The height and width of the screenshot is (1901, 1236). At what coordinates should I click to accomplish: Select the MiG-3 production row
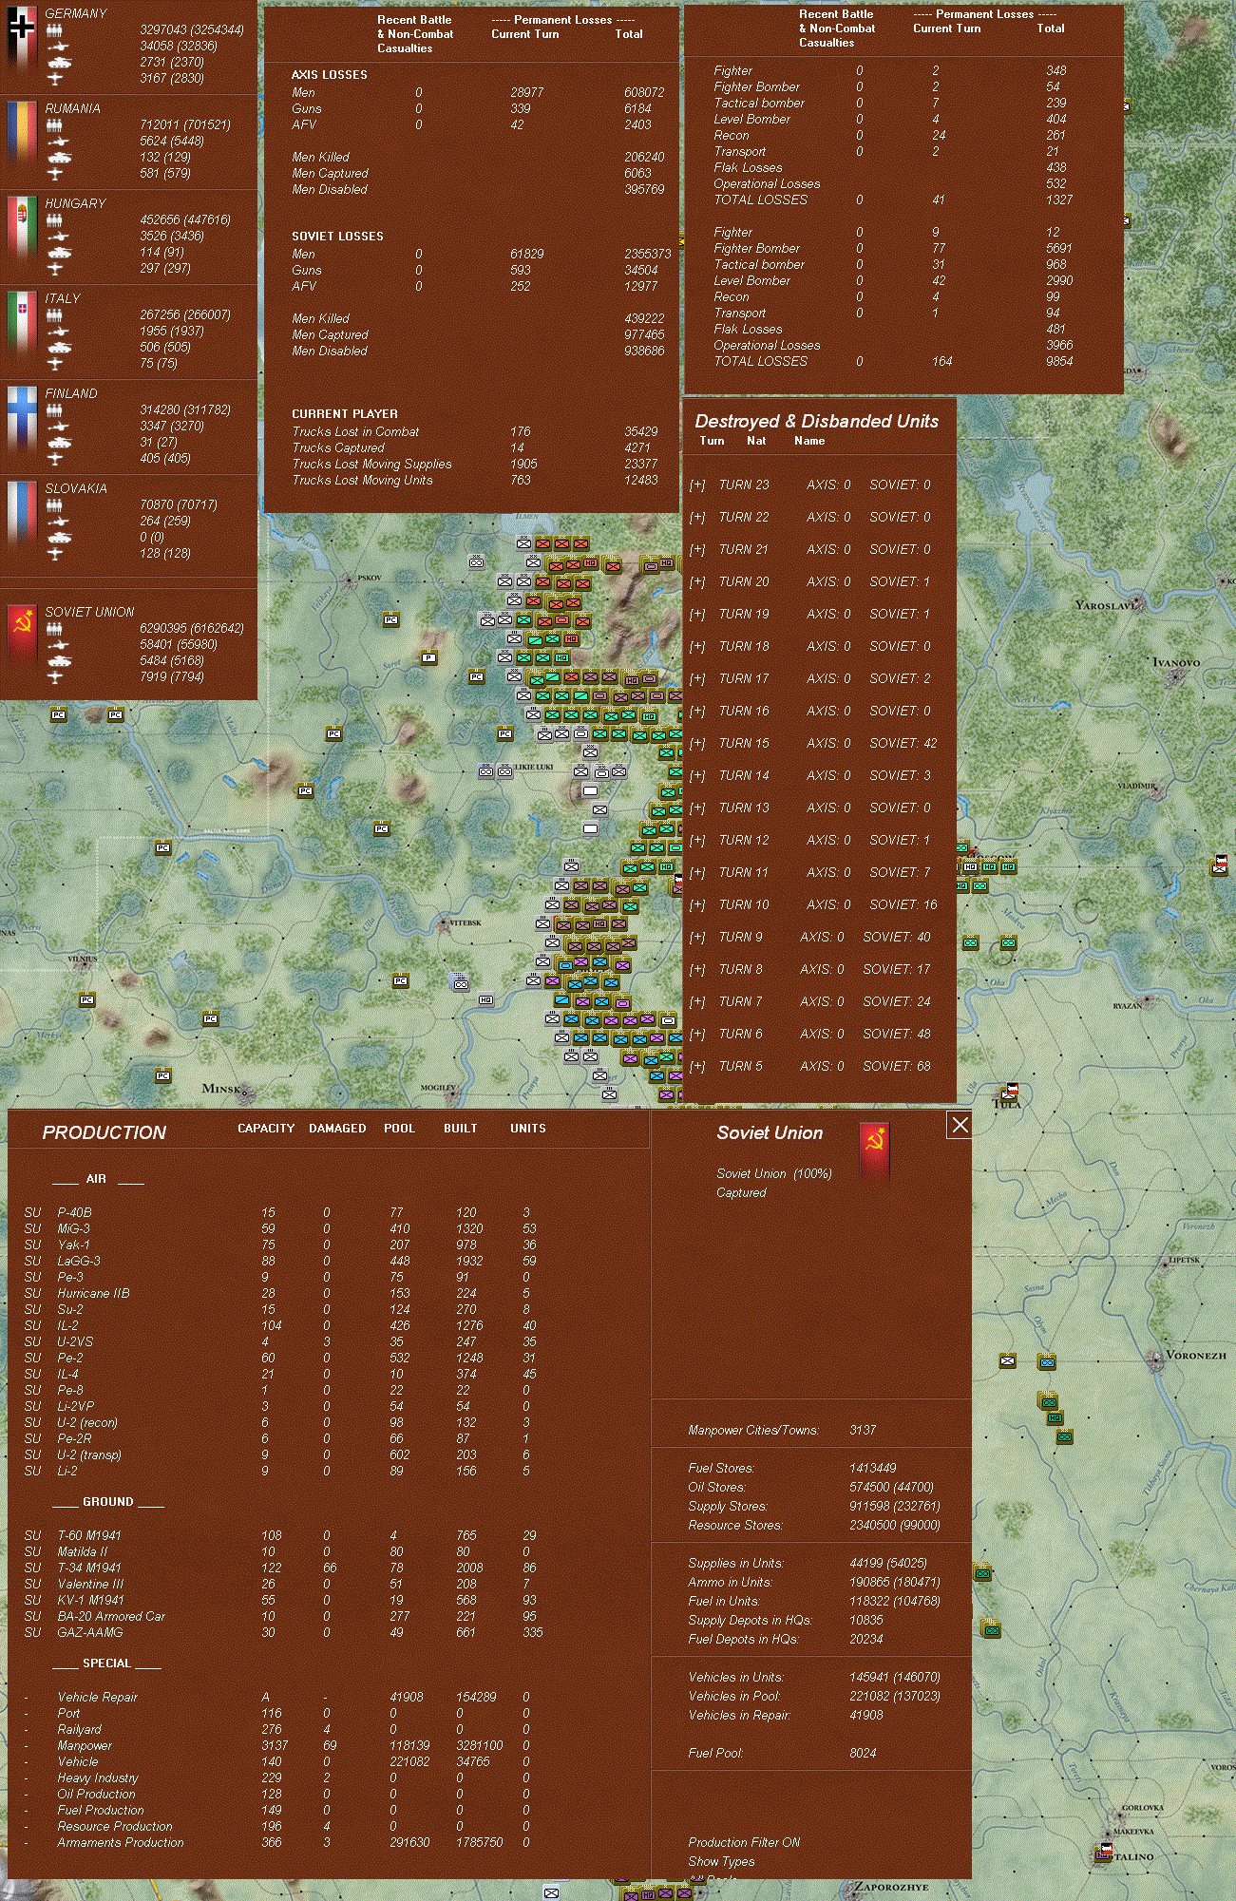[x=282, y=1228]
